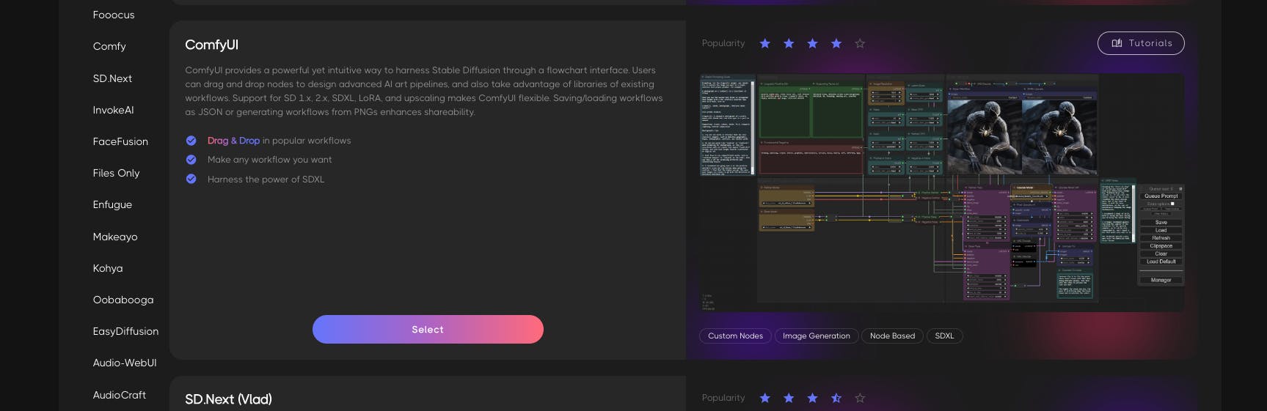This screenshot has width=1267, height=411.
Task: Click Popularity label in SD.Next card
Action: pyautogui.click(x=723, y=398)
